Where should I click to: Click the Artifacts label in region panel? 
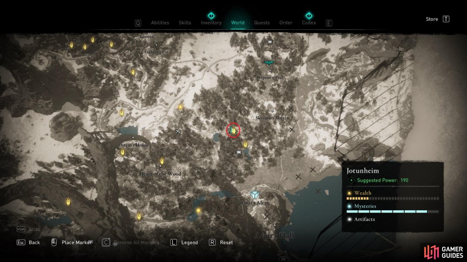coord(364,219)
